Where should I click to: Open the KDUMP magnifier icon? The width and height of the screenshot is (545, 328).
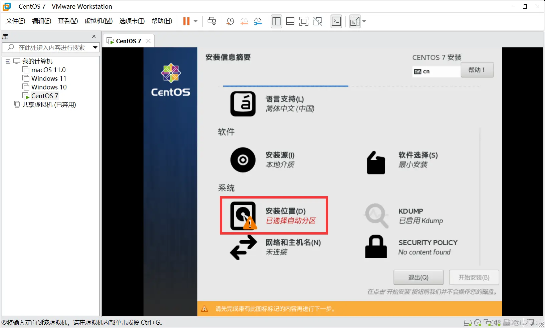click(x=376, y=216)
